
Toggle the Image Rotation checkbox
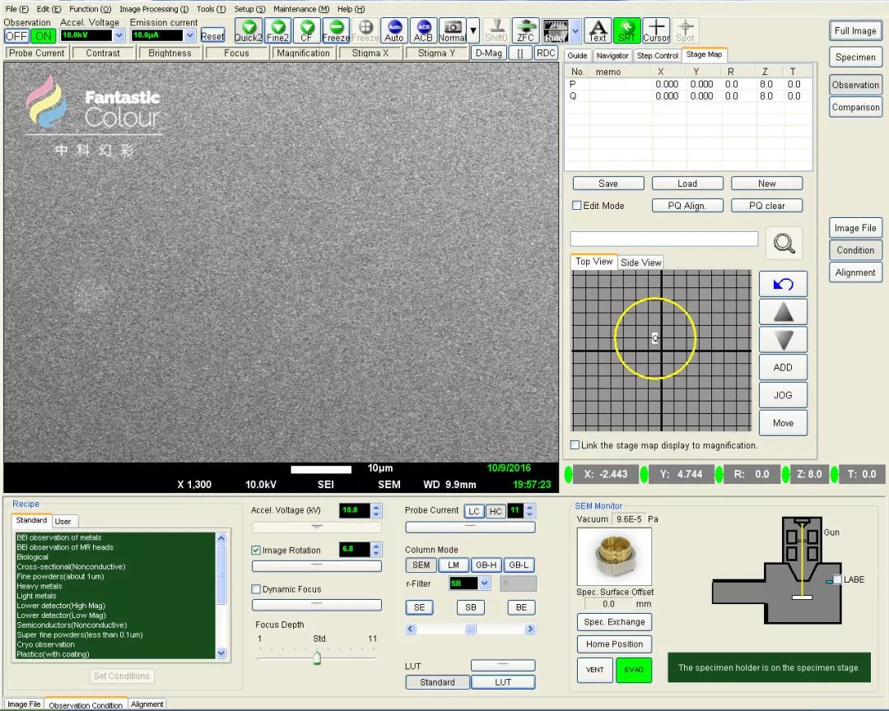coord(256,551)
